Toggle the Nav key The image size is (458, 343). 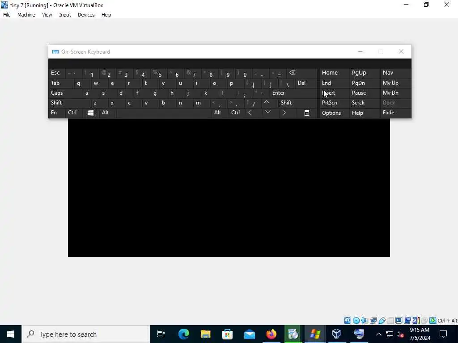pyautogui.click(x=395, y=73)
